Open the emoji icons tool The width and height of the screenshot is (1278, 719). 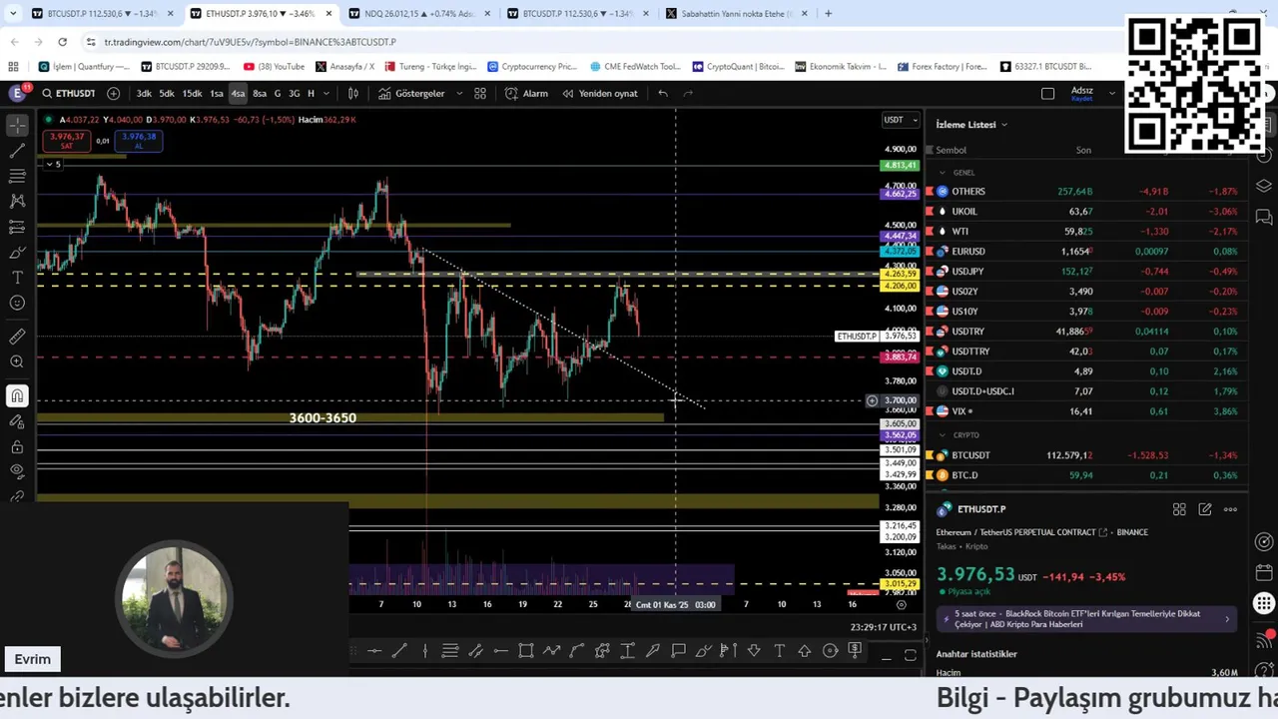pyautogui.click(x=17, y=303)
